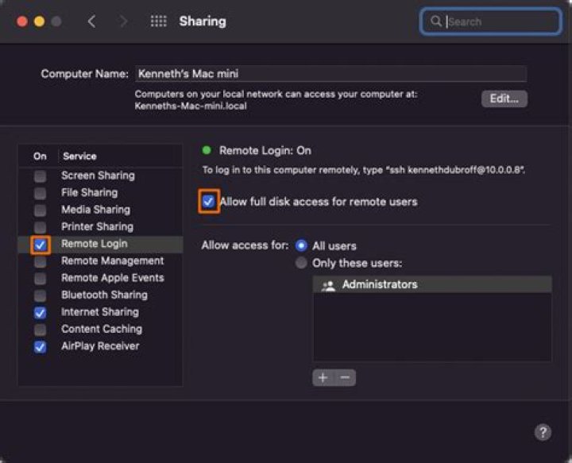Uncheck the Internet Sharing checkbox
Viewport: 572px width, 463px height.
40,313
